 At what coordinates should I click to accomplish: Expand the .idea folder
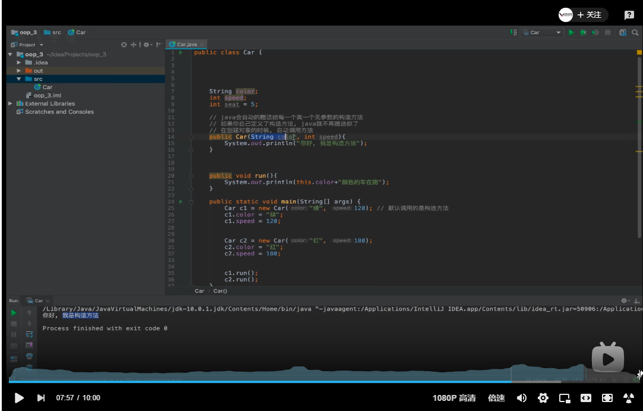pyautogui.click(x=19, y=62)
